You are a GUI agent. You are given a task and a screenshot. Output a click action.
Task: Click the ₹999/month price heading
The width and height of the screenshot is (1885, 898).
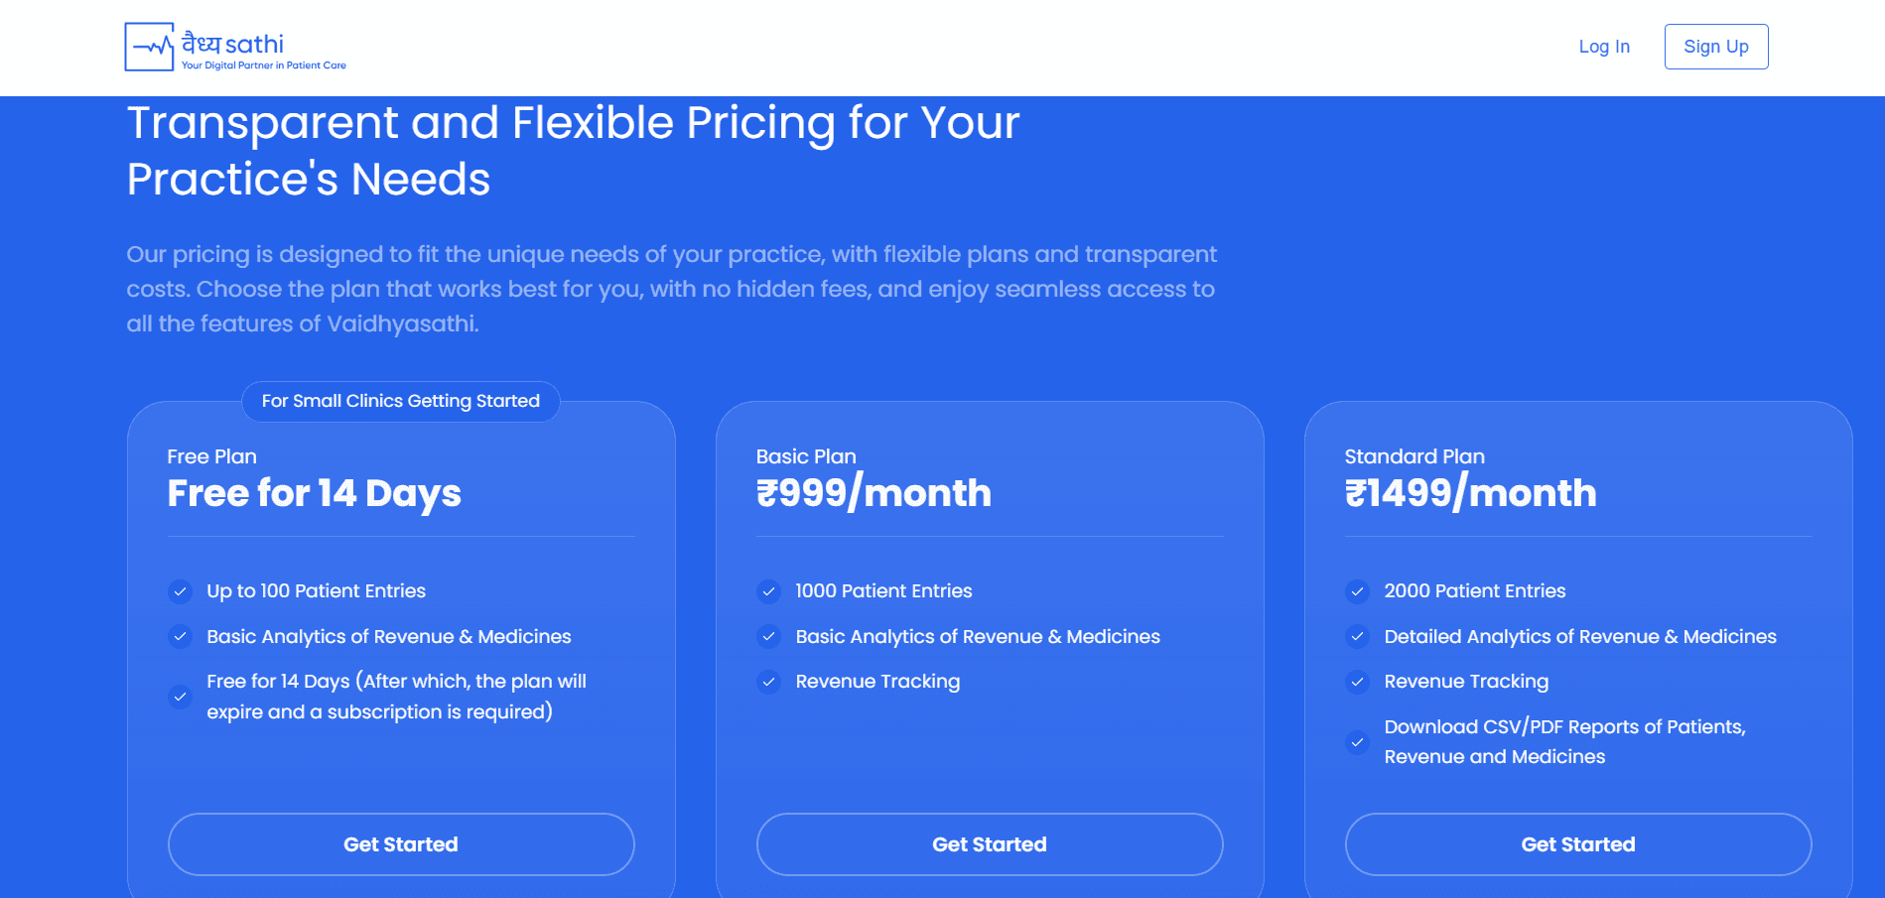[x=874, y=493]
